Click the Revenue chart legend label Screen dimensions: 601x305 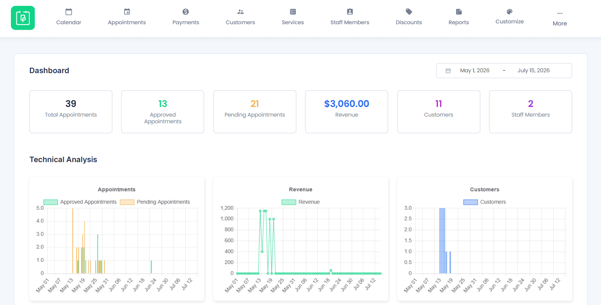click(x=309, y=202)
